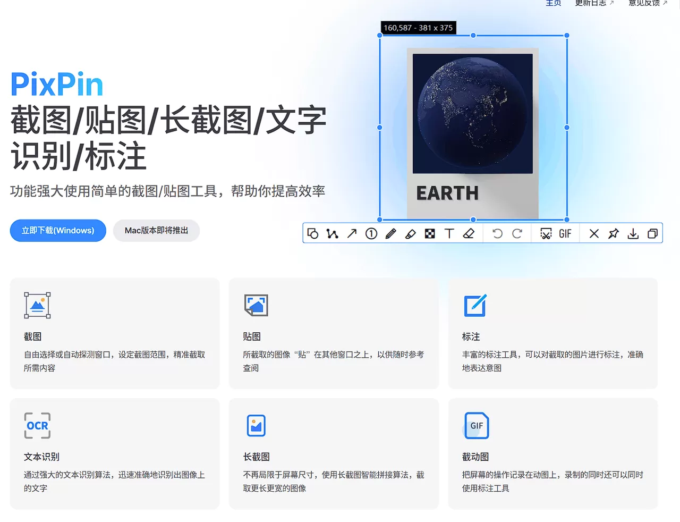The height and width of the screenshot is (522, 680).
Task: Open the 意见反馈 feedback page
Action: coord(644,3)
